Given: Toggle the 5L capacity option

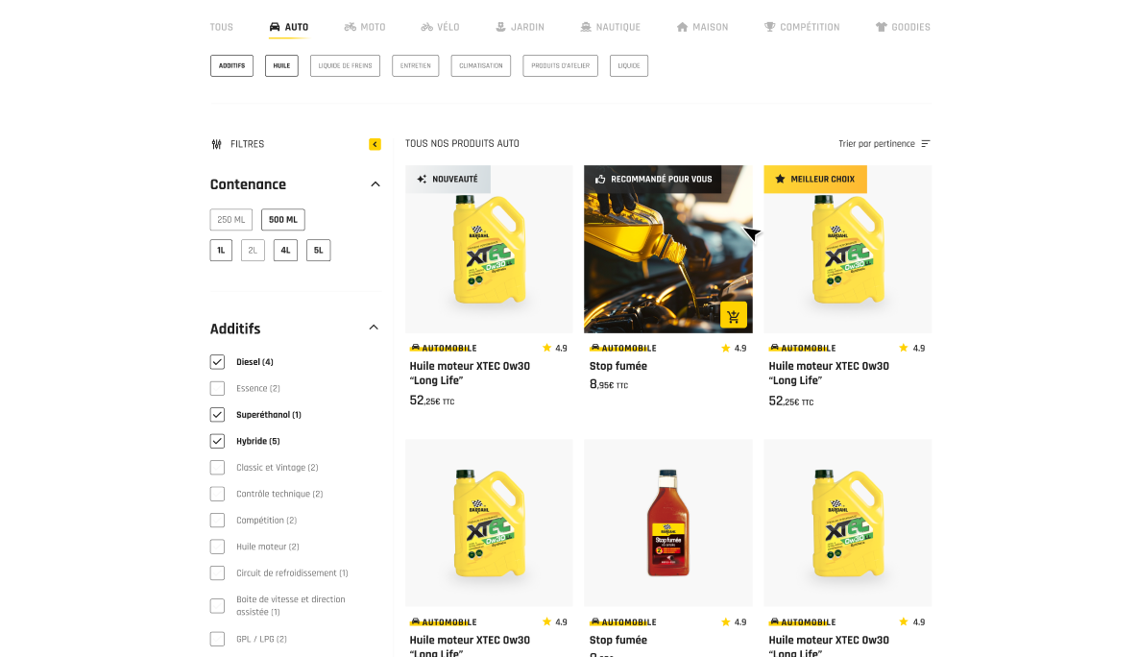Looking at the screenshot, I should pyautogui.click(x=318, y=250).
